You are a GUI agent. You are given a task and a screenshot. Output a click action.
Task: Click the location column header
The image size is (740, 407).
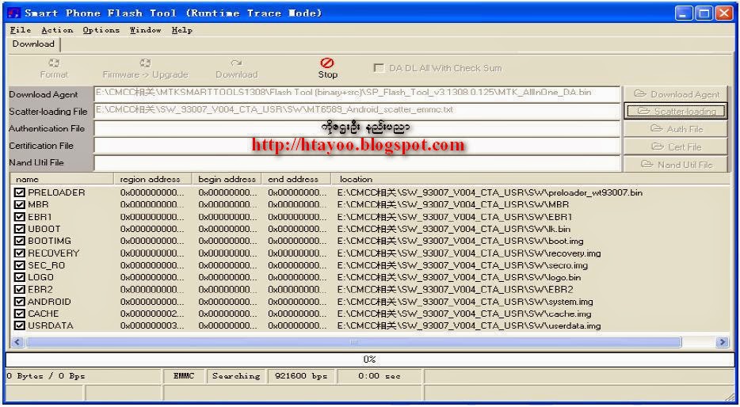[x=531, y=179]
